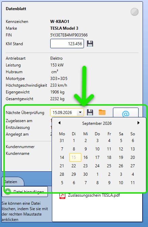The image size is (148, 227).
Task: Open the orange folder icon beside inspection date
Action: [102, 112]
